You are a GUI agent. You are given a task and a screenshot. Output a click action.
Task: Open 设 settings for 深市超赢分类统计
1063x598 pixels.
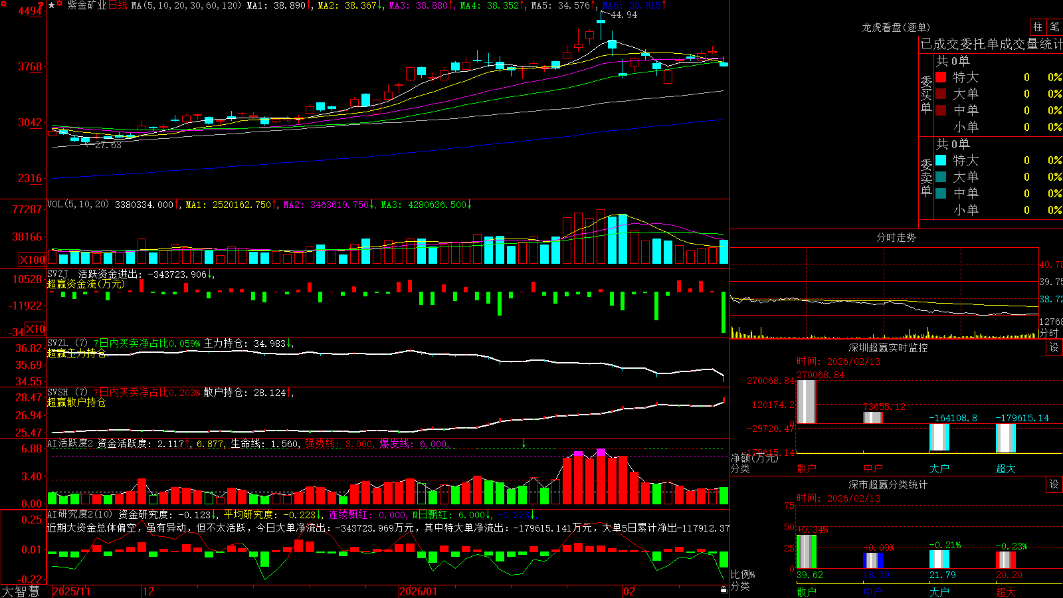coord(1054,484)
